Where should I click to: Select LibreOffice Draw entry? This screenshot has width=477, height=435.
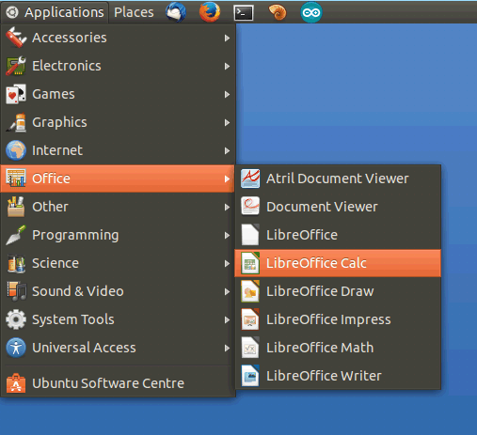(x=338, y=291)
